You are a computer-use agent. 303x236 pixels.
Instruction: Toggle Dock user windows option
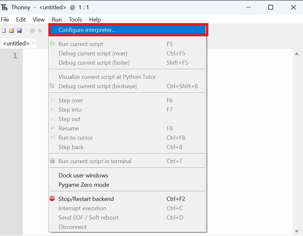pyautogui.click(x=128, y=175)
